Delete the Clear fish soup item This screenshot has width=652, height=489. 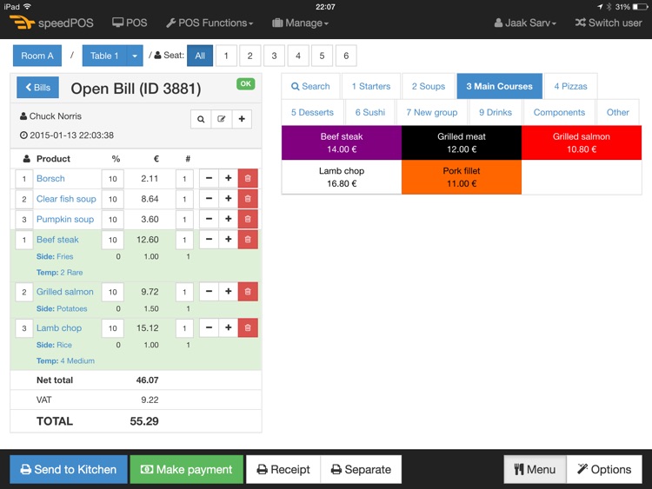248,199
